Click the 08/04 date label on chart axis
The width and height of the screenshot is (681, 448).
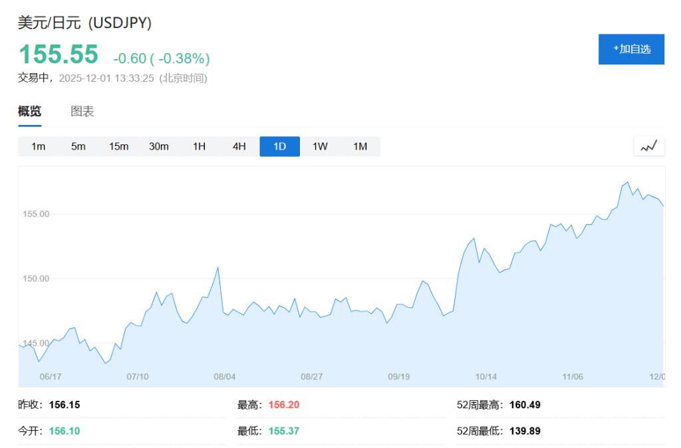click(225, 376)
